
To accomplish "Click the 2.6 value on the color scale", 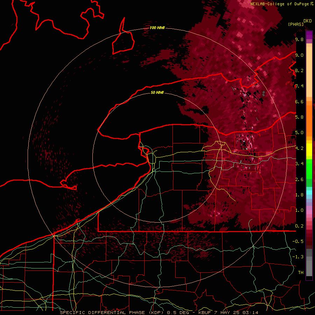I will [x=299, y=180].
